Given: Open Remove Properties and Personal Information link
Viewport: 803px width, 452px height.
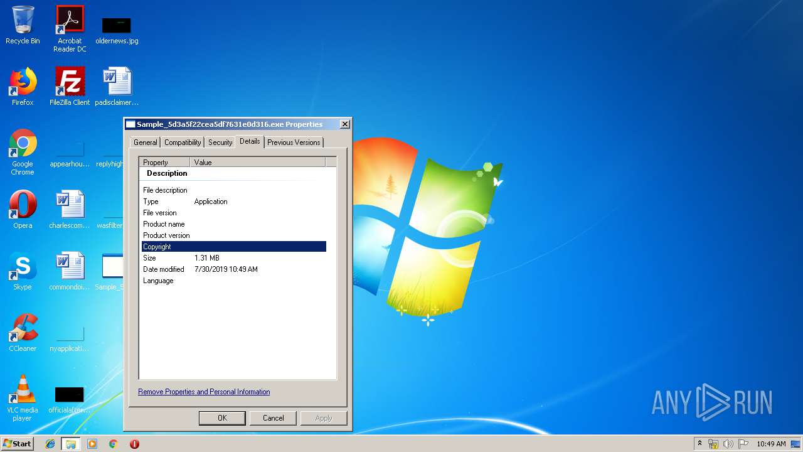Looking at the screenshot, I should [204, 392].
